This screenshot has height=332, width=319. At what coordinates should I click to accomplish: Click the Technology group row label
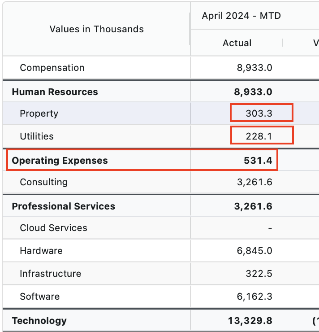(39, 321)
